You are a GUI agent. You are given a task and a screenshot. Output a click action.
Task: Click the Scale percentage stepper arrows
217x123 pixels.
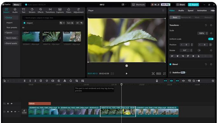(x=207, y=33)
